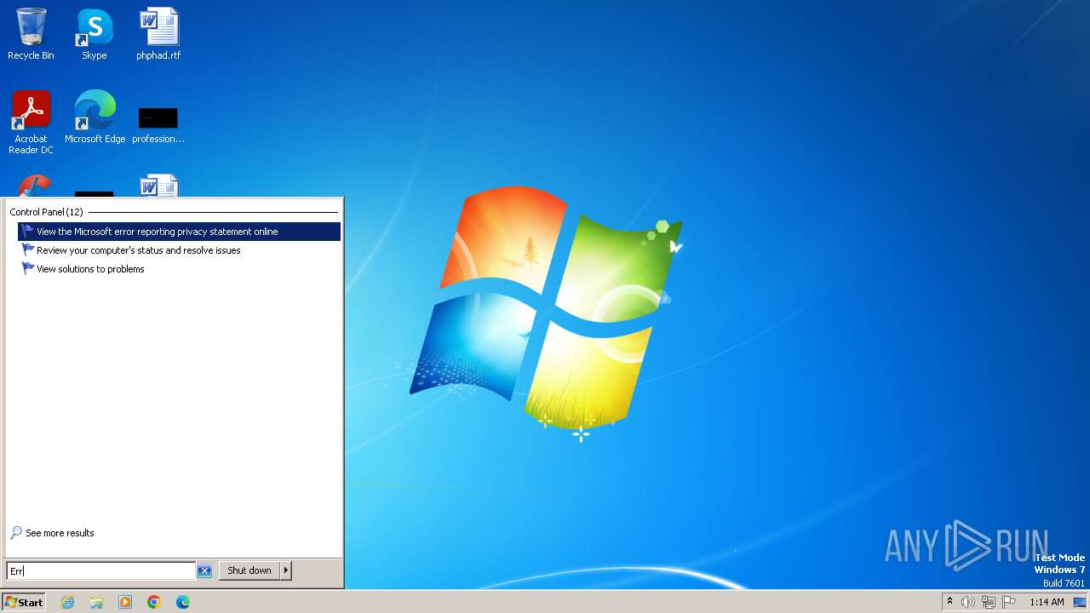1090x613 pixels.
Task: Click the Show desktop tray button
Action: 1080,602
